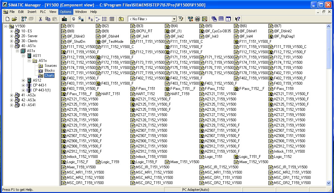Collapse the V1500 root tree node
The image size is (334, 193).
tap(6, 26)
